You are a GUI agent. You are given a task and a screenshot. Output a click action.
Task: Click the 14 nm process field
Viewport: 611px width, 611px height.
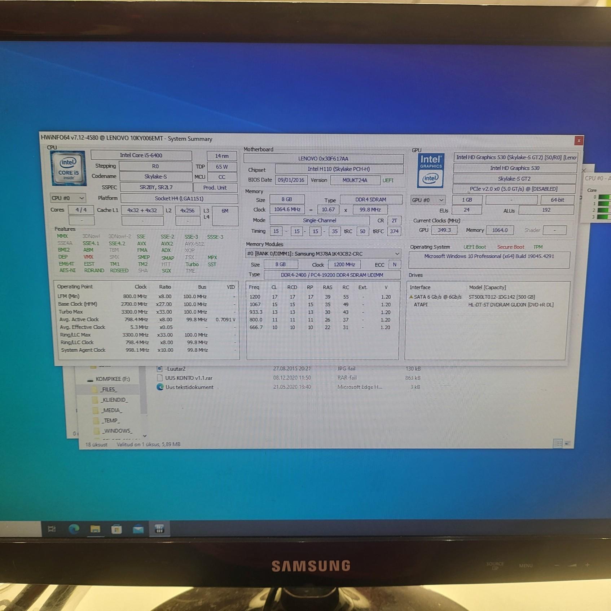click(x=222, y=156)
